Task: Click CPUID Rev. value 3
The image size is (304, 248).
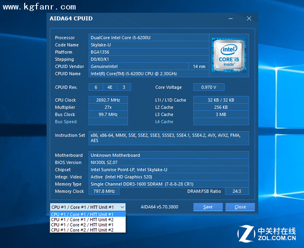Action: pos(124,87)
